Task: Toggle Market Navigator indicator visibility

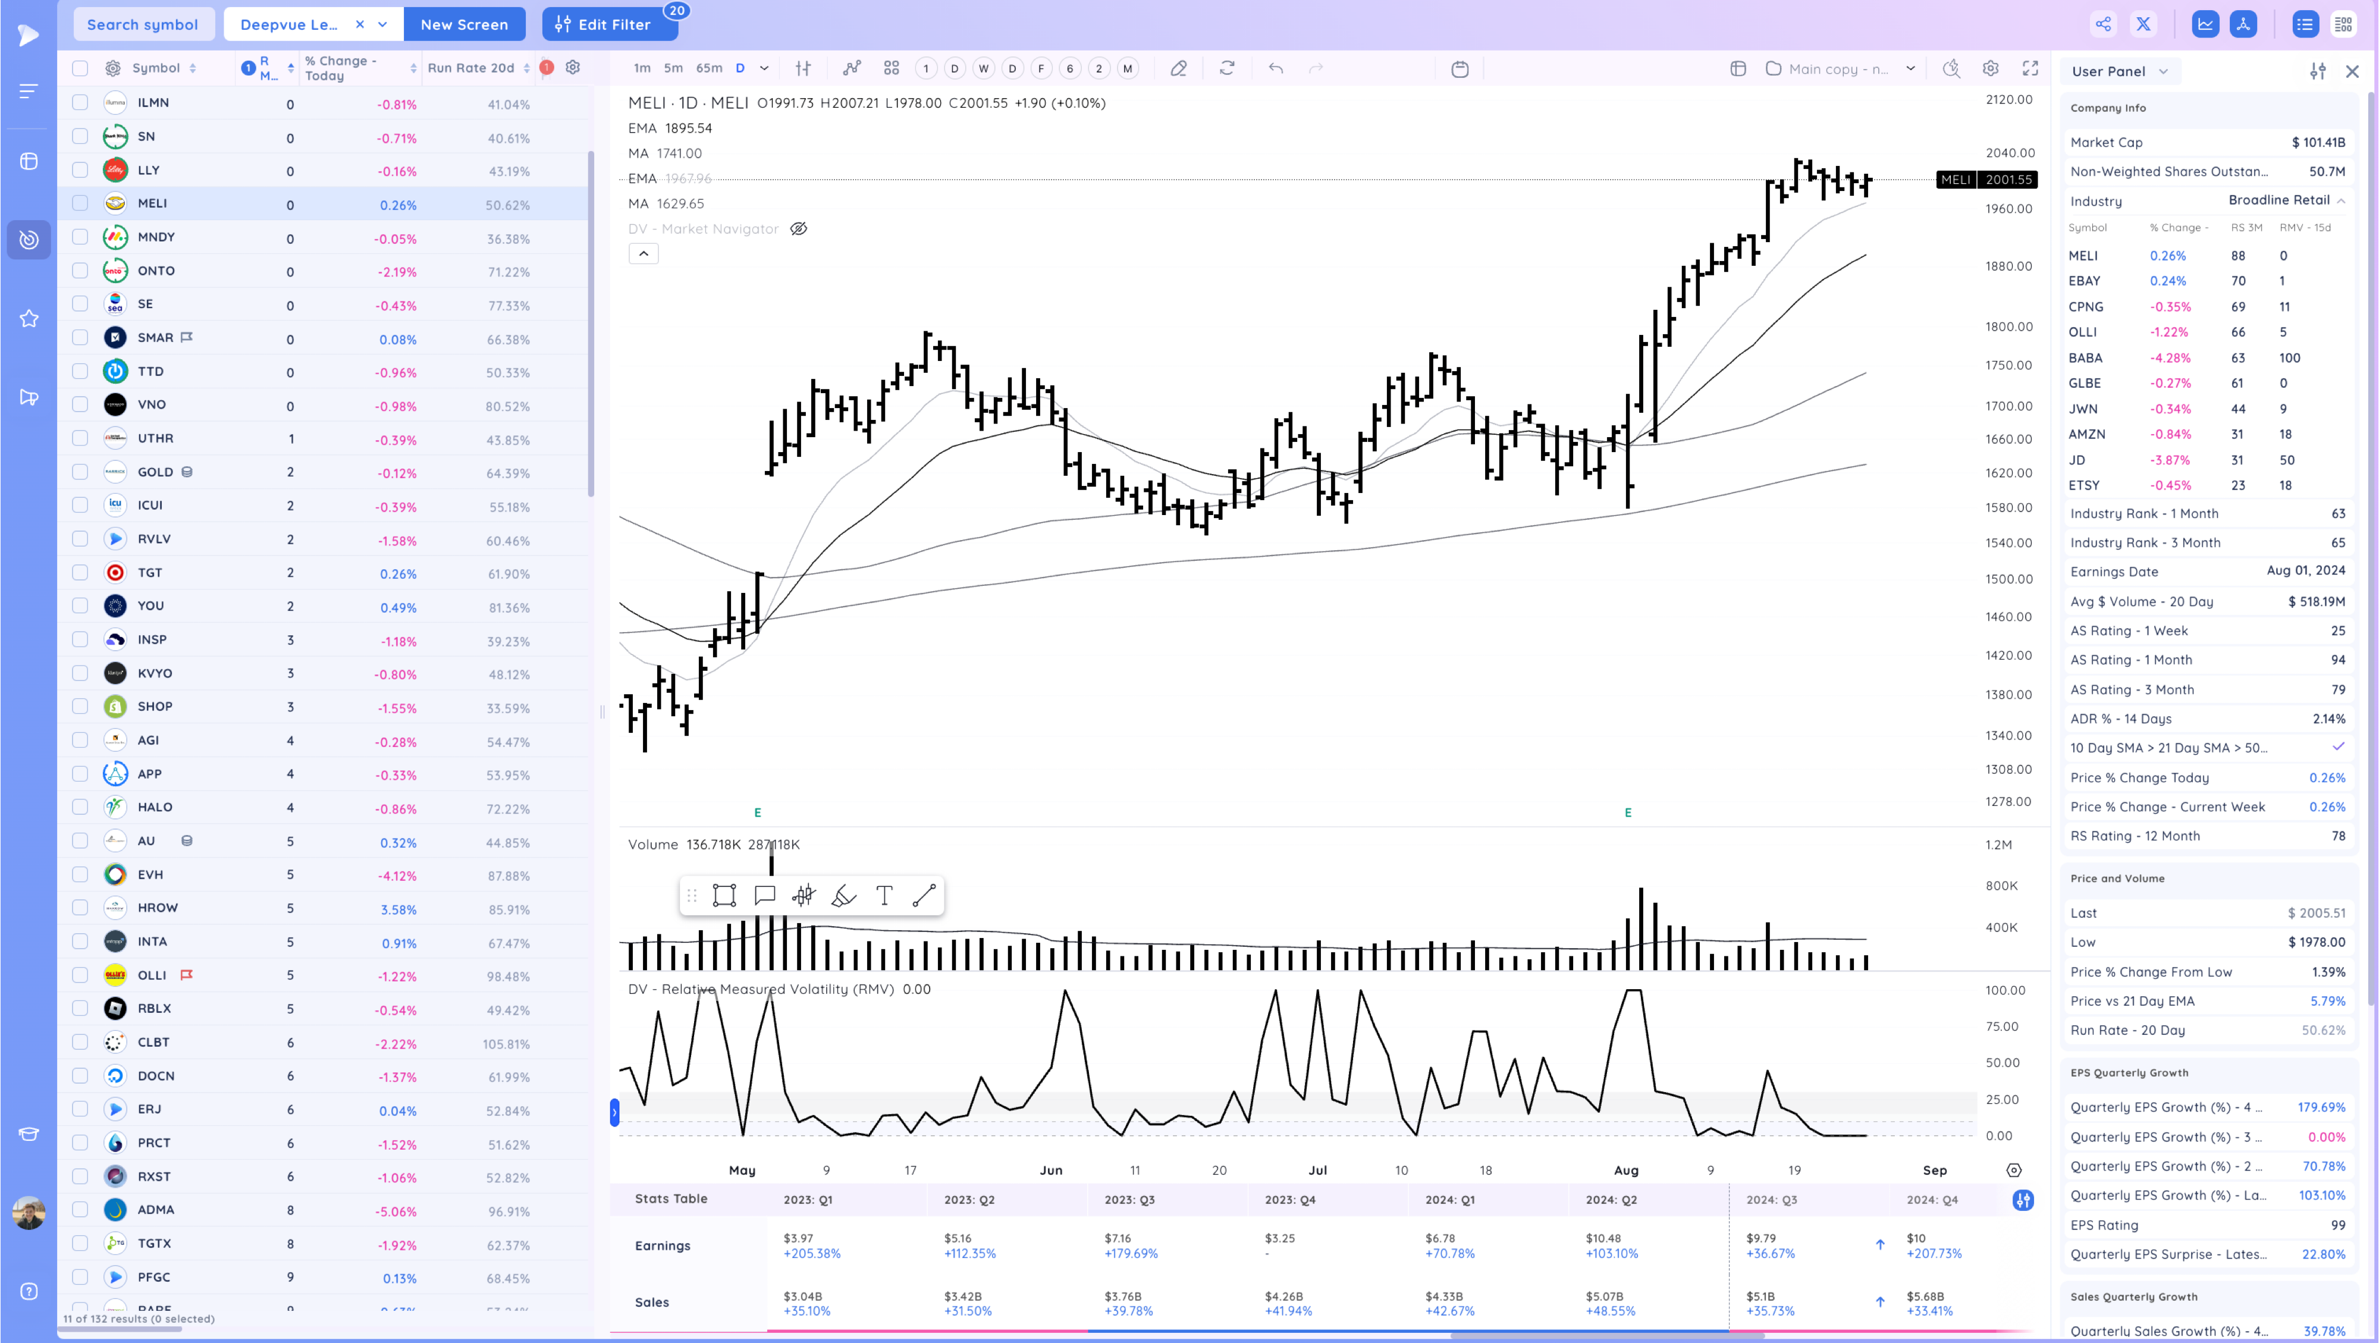Action: (x=799, y=229)
